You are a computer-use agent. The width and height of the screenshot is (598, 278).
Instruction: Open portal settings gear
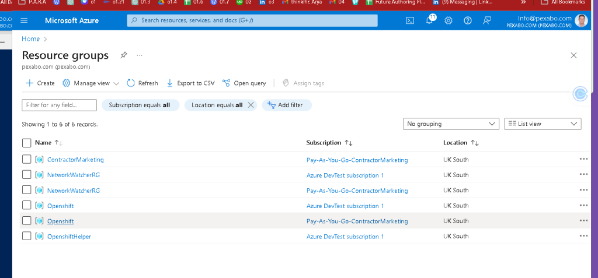448,20
